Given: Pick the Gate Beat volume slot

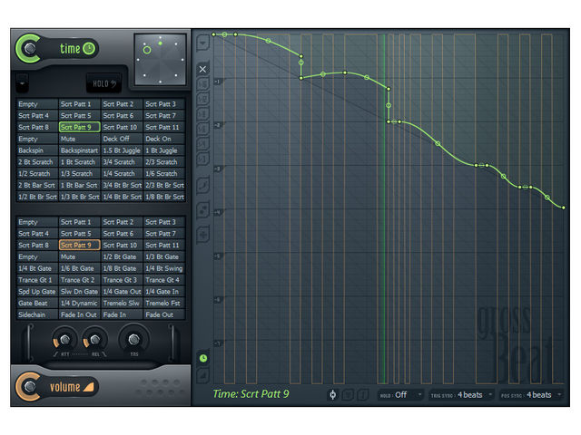Looking at the screenshot, I should pyautogui.click(x=37, y=303).
